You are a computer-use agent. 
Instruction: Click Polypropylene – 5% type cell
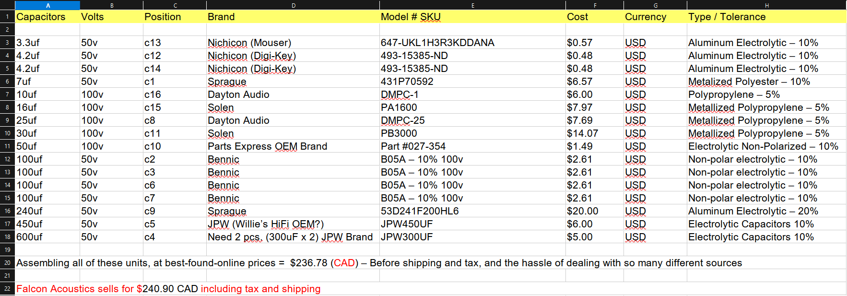[766, 95]
